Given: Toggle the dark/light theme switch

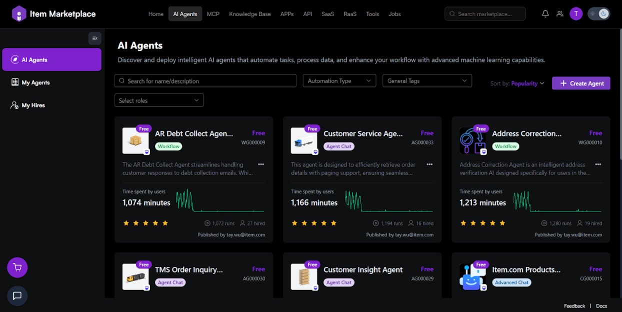Looking at the screenshot, I should click(598, 14).
